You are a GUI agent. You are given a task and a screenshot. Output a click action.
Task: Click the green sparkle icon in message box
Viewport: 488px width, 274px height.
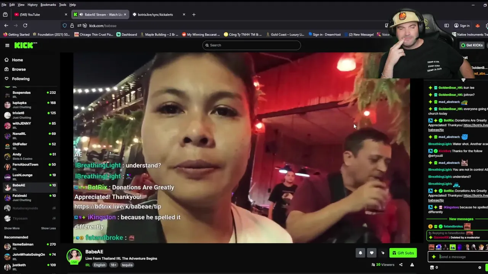click(434, 257)
